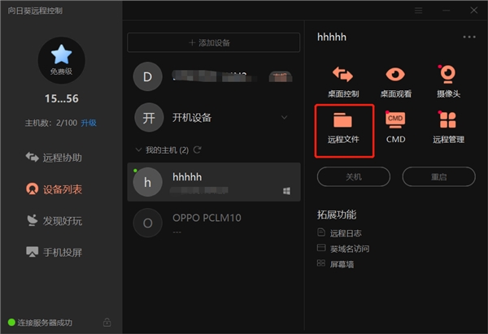The width and height of the screenshot is (488, 334).
Task: Click 连接服务器成功 connection status text
Action: 45,323
